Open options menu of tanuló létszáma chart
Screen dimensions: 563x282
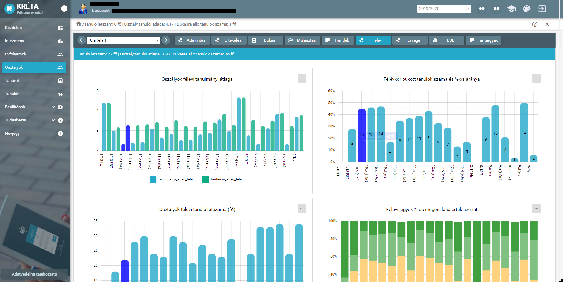coord(302,209)
